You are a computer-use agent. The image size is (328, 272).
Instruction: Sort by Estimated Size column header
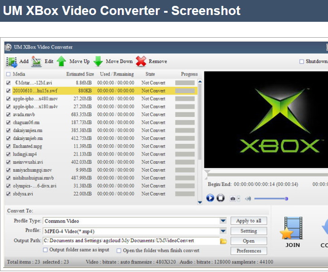point(80,74)
